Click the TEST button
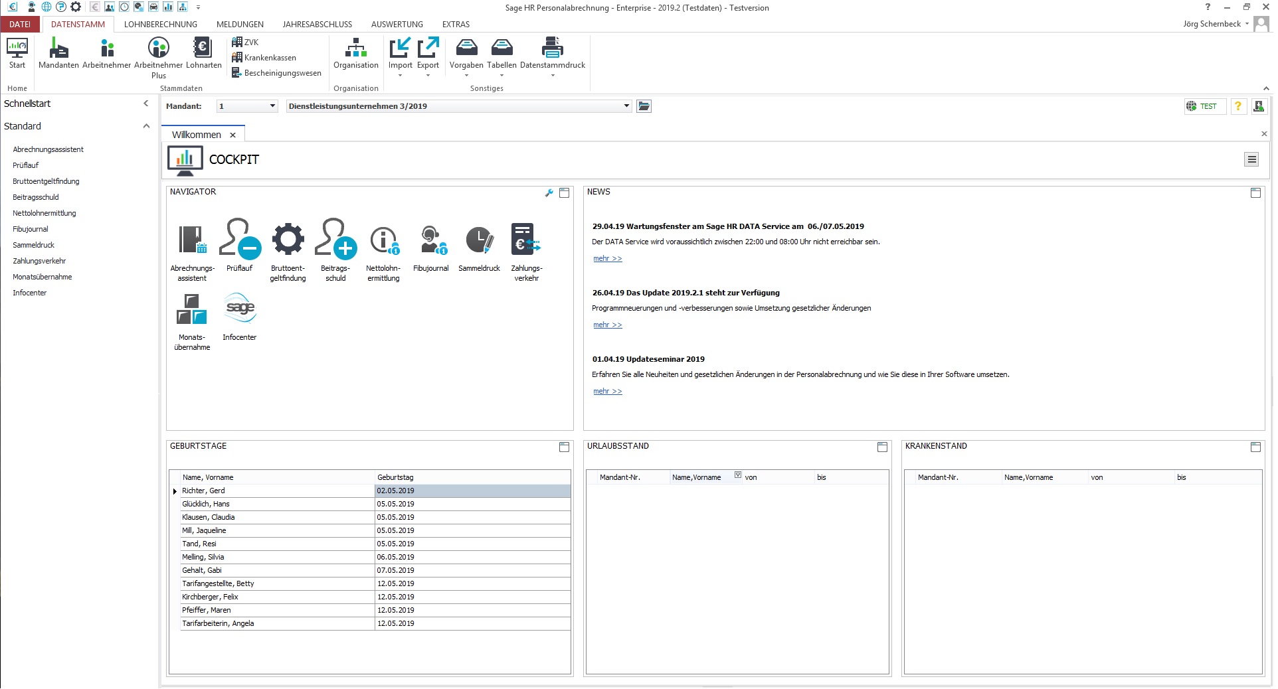Image resolution: width=1278 pixels, height=689 pixels. pyautogui.click(x=1204, y=106)
